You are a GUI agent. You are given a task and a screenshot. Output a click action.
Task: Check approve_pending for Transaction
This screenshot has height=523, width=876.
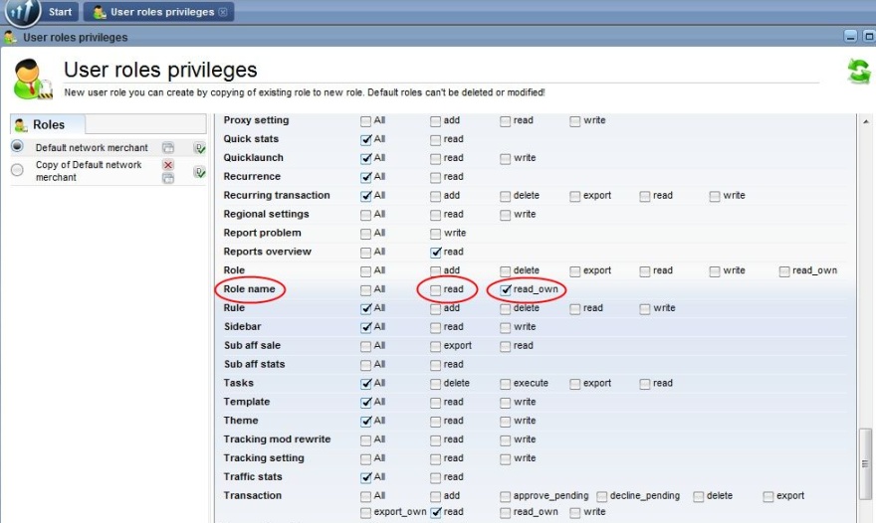click(506, 495)
